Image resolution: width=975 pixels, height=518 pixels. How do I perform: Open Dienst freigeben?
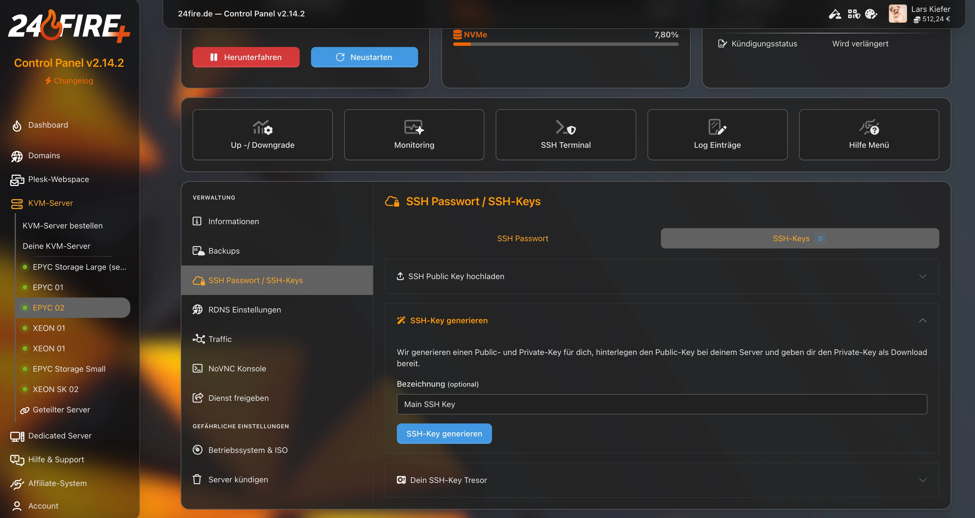tap(277, 398)
